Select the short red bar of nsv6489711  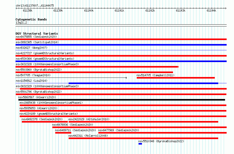(63, 133)
